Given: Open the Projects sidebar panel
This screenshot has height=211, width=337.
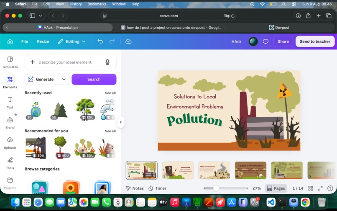Looking at the screenshot, I should (x=10, y=183).
